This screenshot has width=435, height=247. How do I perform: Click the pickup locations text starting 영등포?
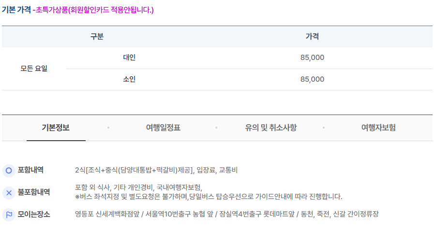[226, 214]
